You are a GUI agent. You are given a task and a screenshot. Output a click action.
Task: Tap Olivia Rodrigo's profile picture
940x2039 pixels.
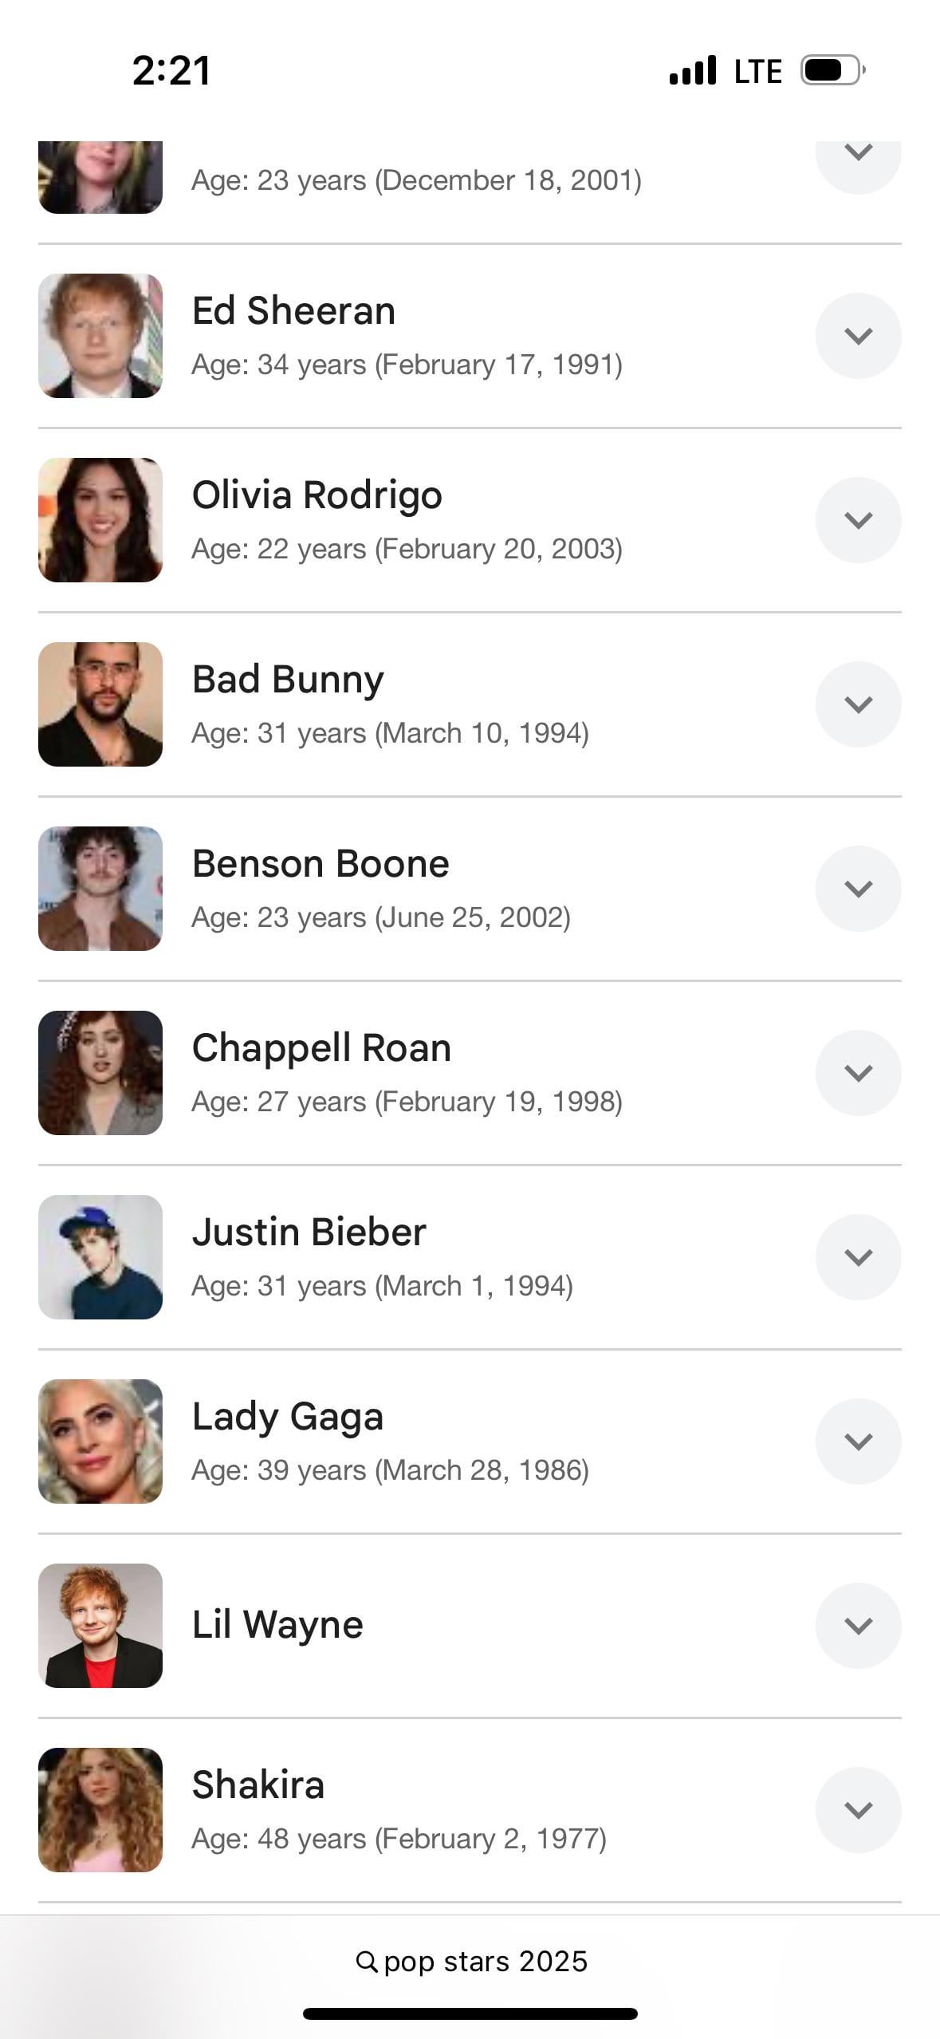100,520
